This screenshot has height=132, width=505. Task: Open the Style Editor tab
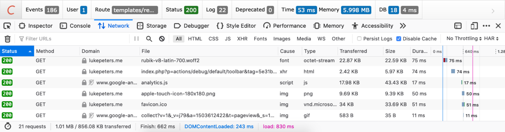[x=236, y=26]
